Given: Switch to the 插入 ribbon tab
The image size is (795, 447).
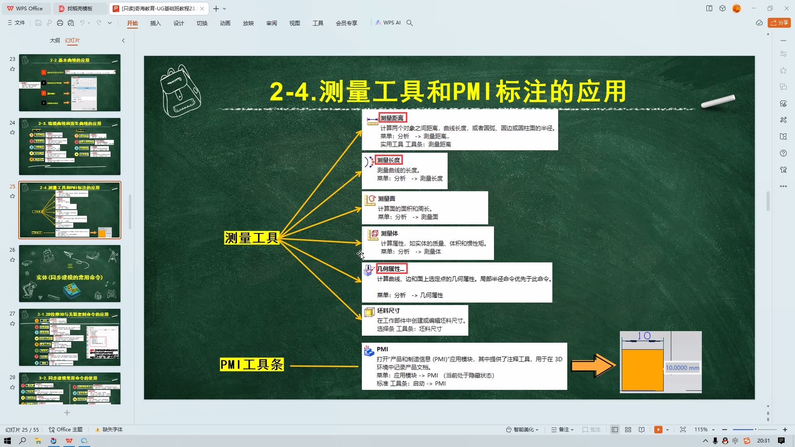Looking at the screenshot, I should tap(155, 23).
